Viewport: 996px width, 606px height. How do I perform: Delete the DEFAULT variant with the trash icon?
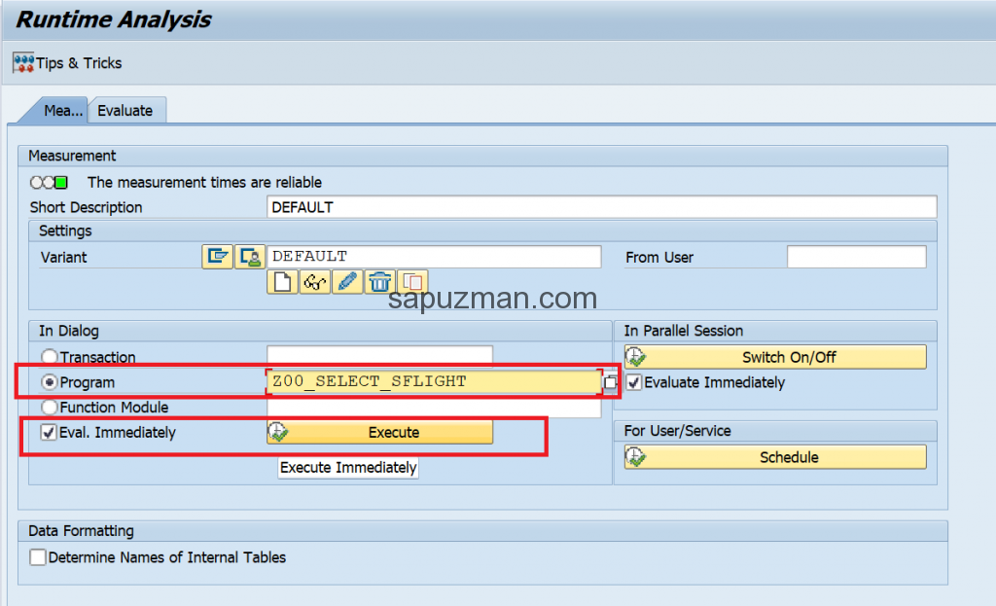pyautogui.click(x=379, y=281)
